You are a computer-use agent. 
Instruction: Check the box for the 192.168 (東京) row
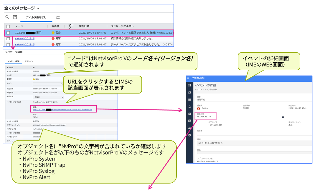(x=8, y=33)
